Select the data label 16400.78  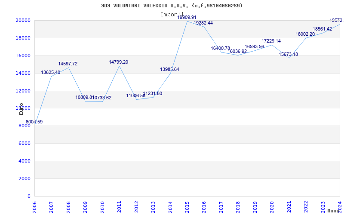point(221,48)
